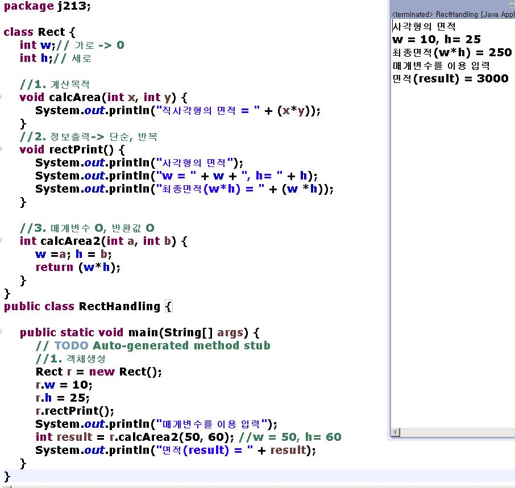Click 'void rectPrint() {' signature
Image resolution: width=515 pixels, height=488 pixels.
pyautogui.click(x=72, y=149)
